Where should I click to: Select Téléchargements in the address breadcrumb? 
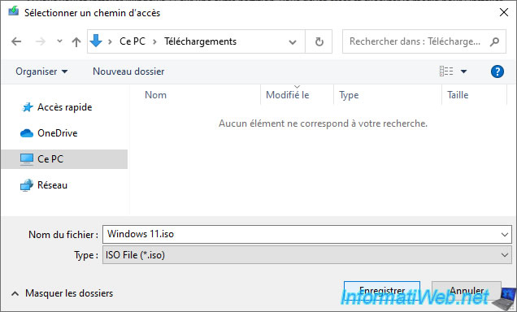pos(200,41)
